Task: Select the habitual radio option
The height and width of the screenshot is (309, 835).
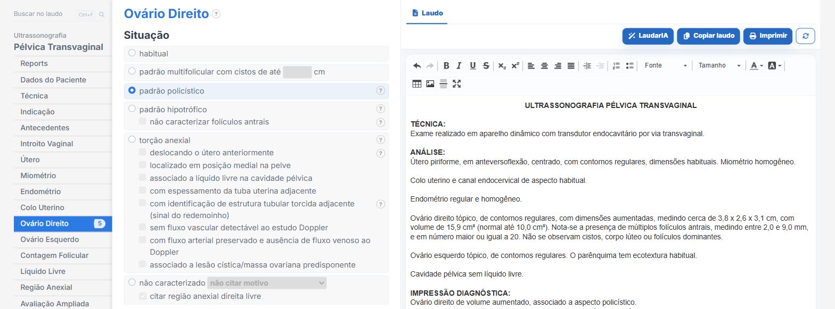Action: (132, 53)
